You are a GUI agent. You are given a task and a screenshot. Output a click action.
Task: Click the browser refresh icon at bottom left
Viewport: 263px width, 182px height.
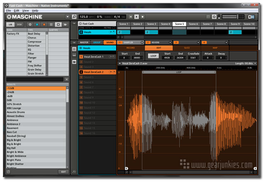[x=8, y=172]
